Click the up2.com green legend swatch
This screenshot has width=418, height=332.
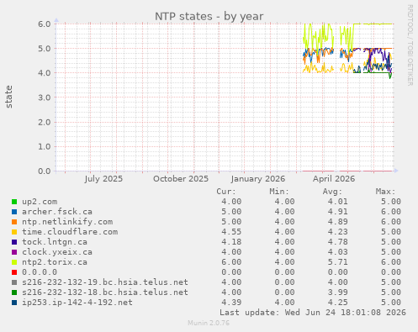(14, 202)
